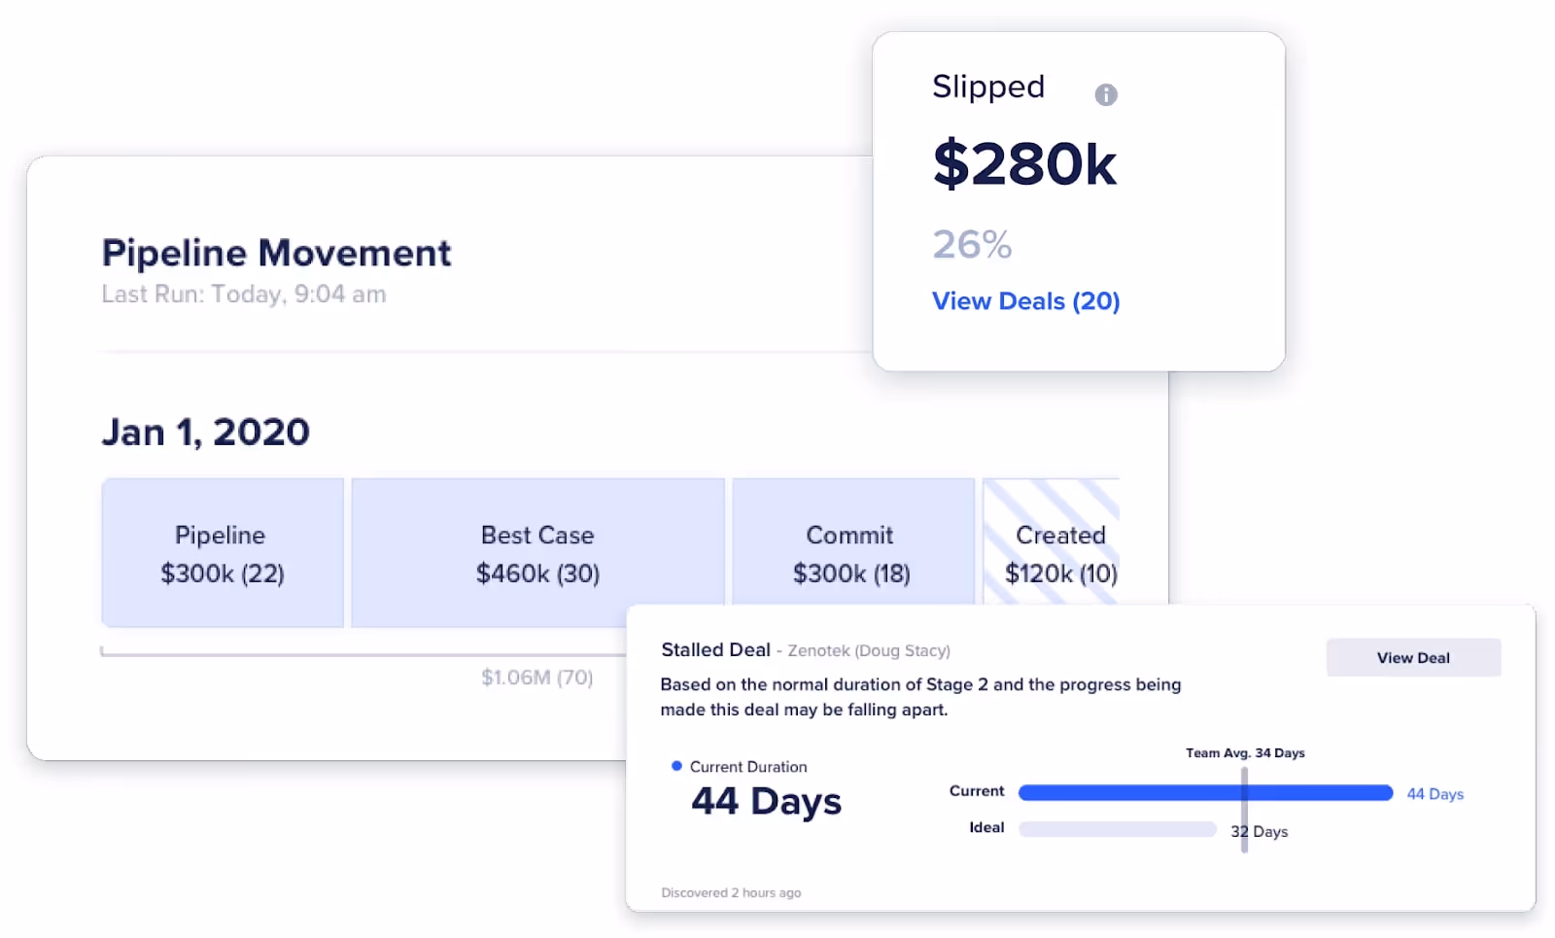Viewport: 1555px width, 938px height.
Task: Open the Created $120k stage card
Action: click(x=1059, y=552)
